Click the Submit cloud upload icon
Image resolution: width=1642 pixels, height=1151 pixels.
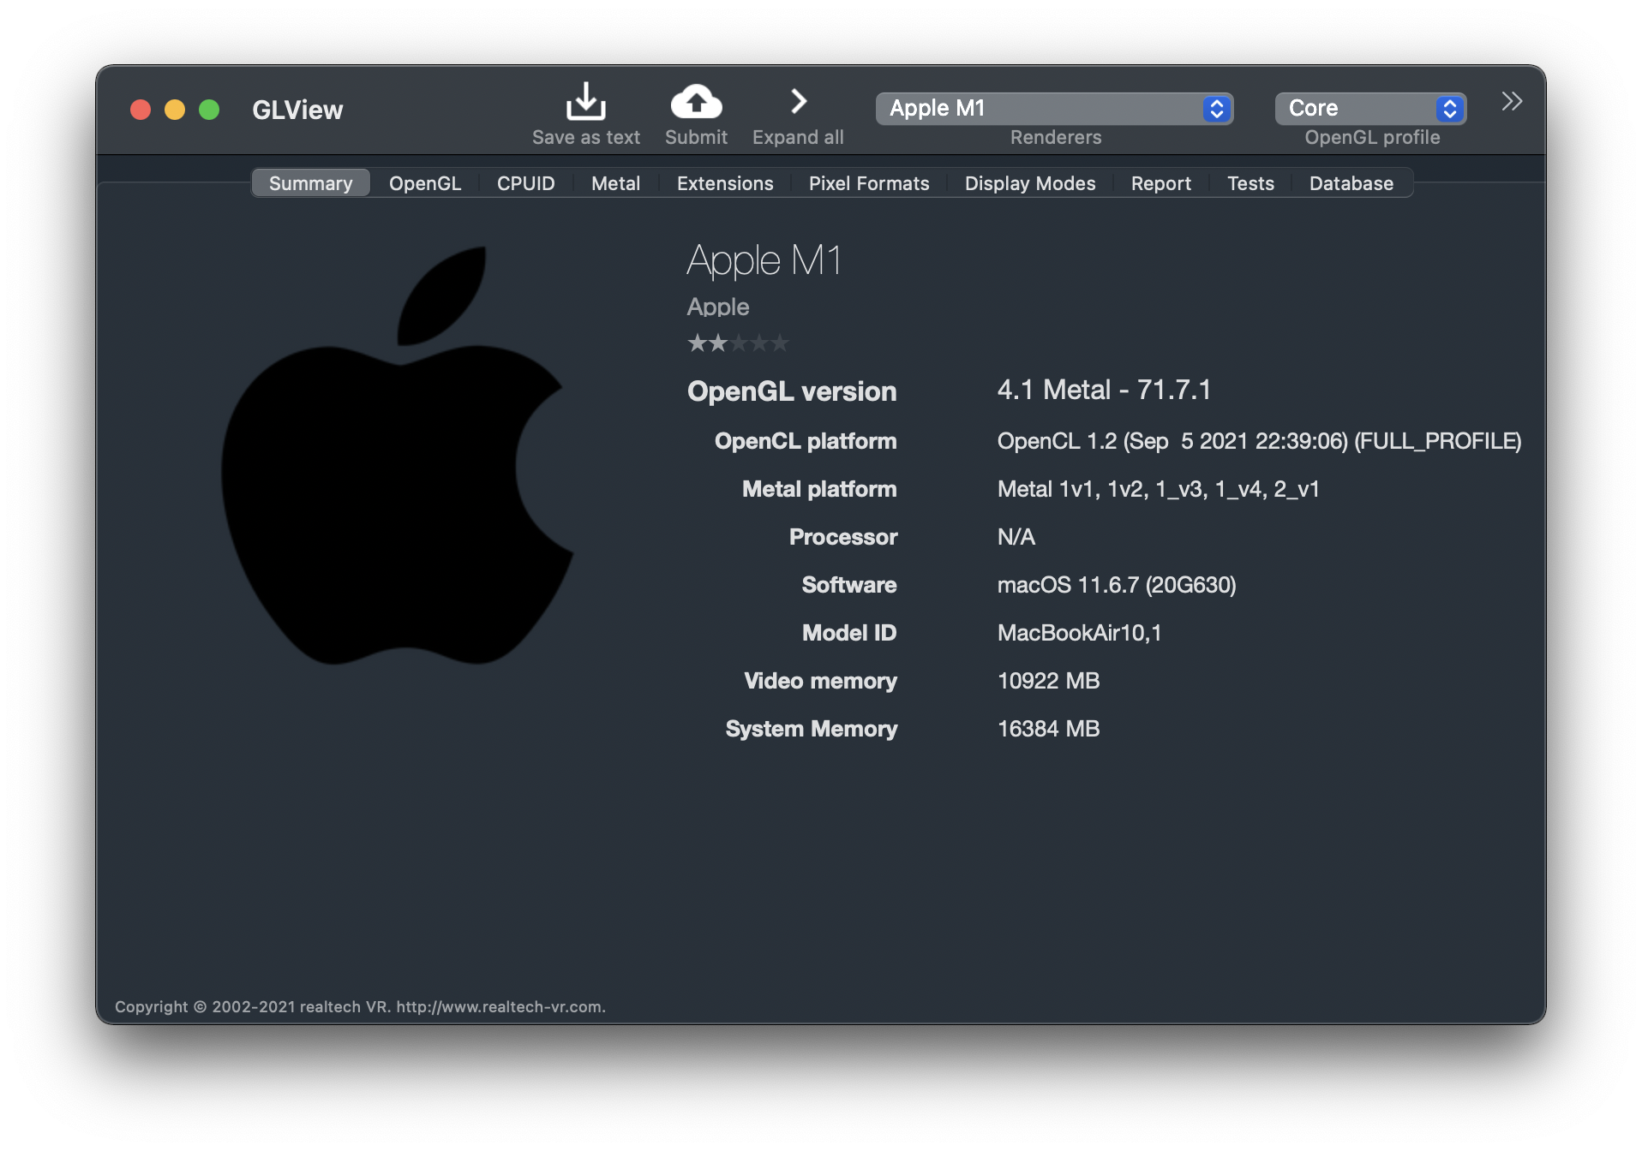pyautogui.click(x=696, y=102)
